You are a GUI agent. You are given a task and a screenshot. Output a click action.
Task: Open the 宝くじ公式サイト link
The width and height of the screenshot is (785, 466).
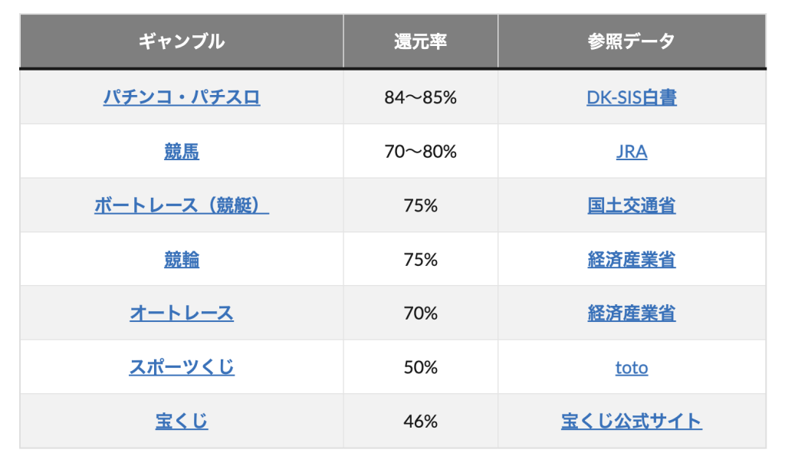pos(632,421)
